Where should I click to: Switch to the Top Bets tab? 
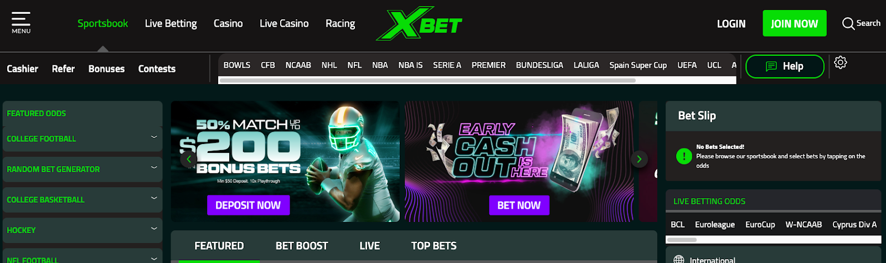click(x=434, y=246)
